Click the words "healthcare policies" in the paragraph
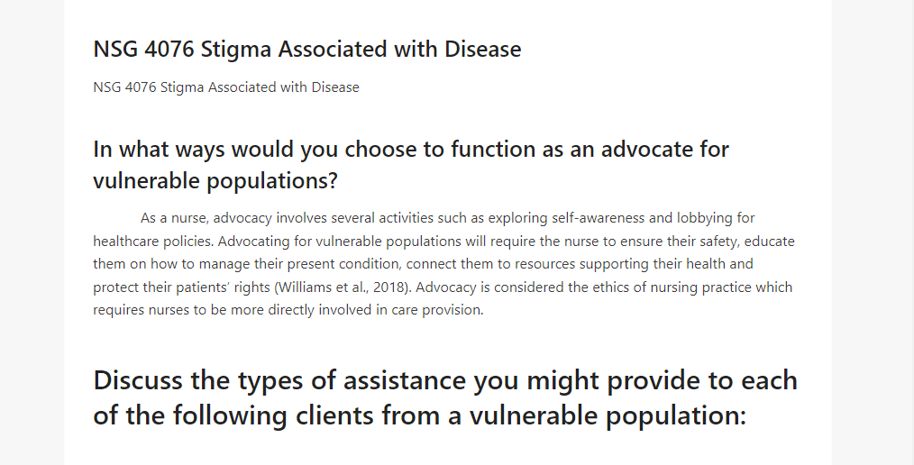Viewport: 914px width, 465px height. tap(153, 242)
